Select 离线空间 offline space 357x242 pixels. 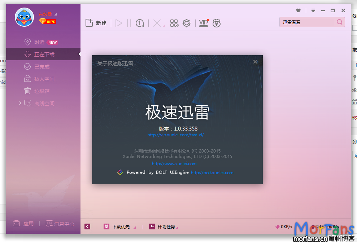(x=44, y=104)
